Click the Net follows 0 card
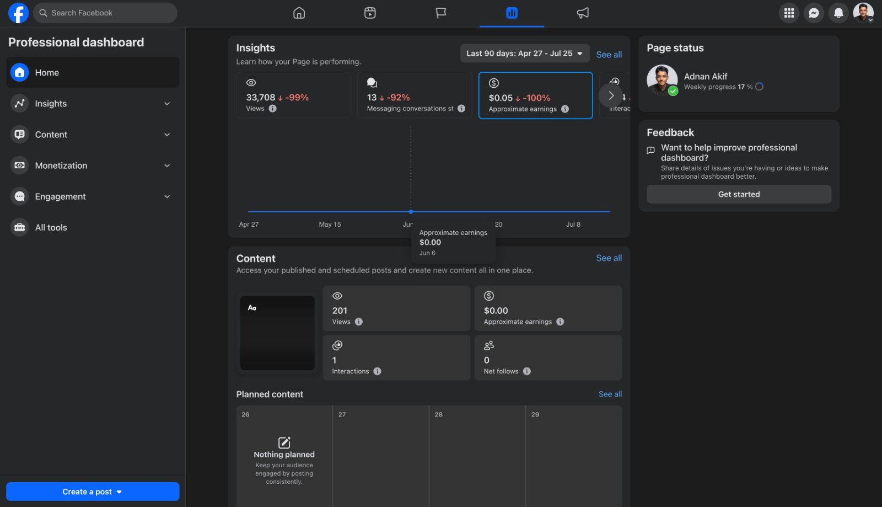 (x=548, y=357)
